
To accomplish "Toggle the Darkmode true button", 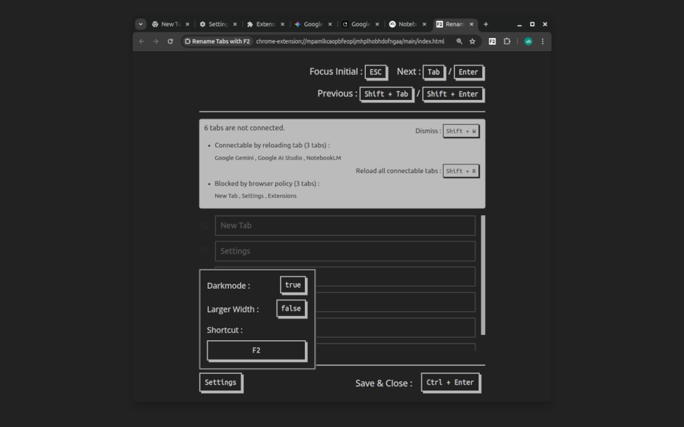I will [293, 285].
